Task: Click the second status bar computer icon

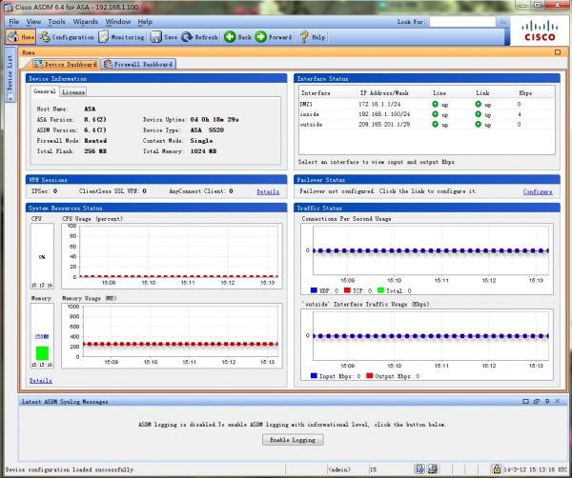Action: click(x=433, y=468)
